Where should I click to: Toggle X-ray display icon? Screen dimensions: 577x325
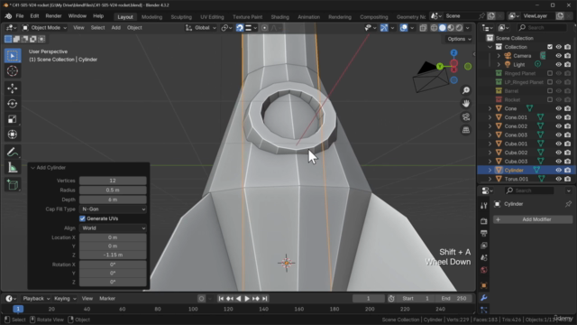[x=423, y=28]
